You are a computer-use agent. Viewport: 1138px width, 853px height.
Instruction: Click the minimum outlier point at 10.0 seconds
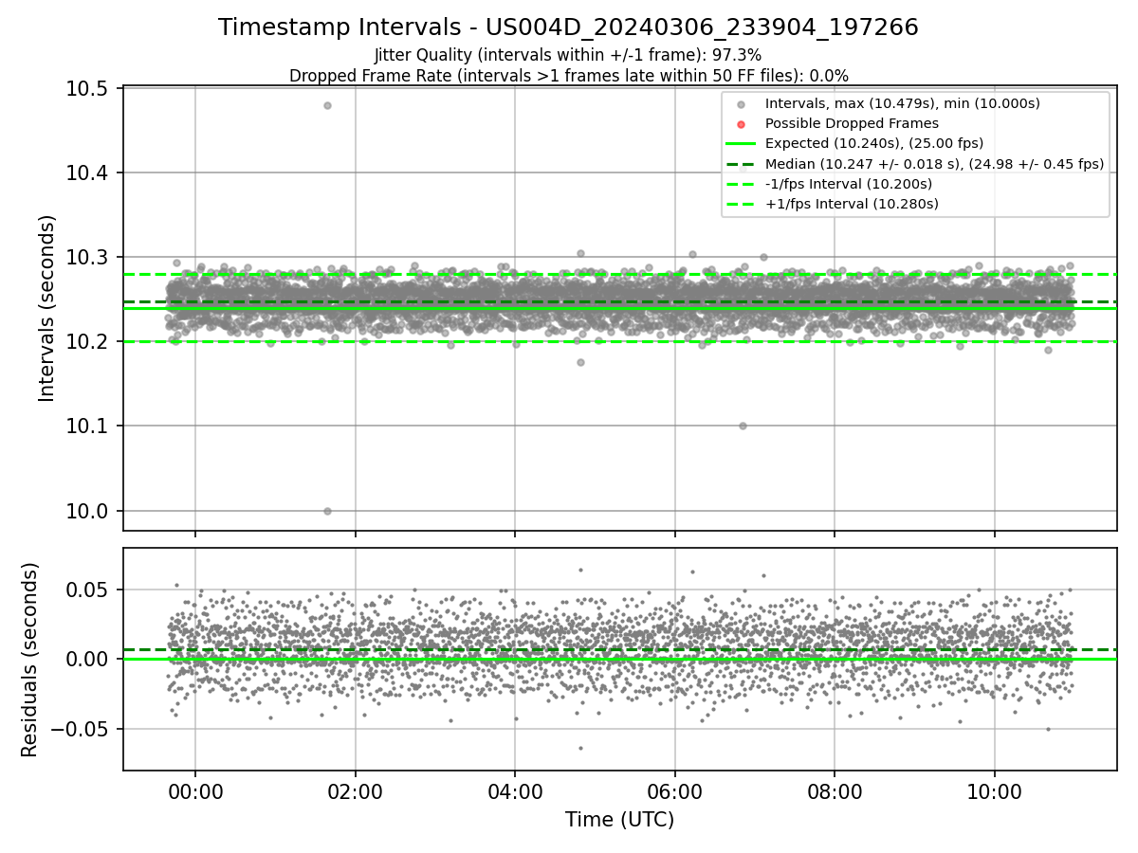click(327, 511)
